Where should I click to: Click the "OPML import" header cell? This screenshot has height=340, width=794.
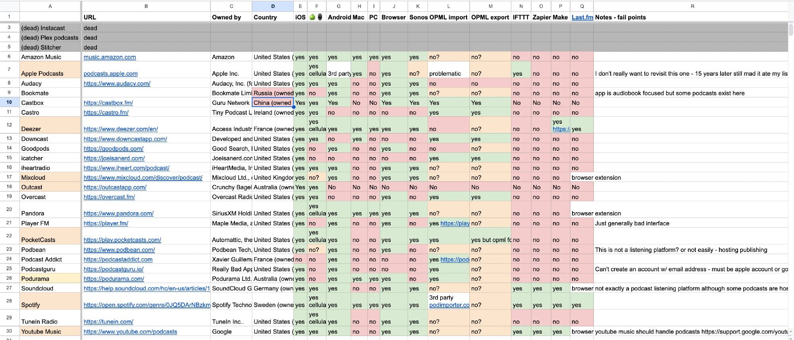[449, 17]
